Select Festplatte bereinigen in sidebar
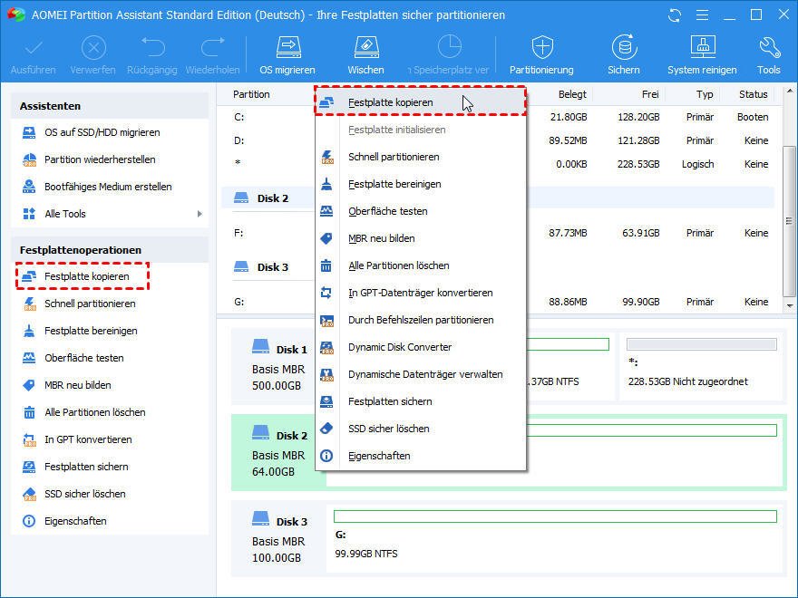The height and width of the screenshot is (598, 798). [x=80, y=331]
